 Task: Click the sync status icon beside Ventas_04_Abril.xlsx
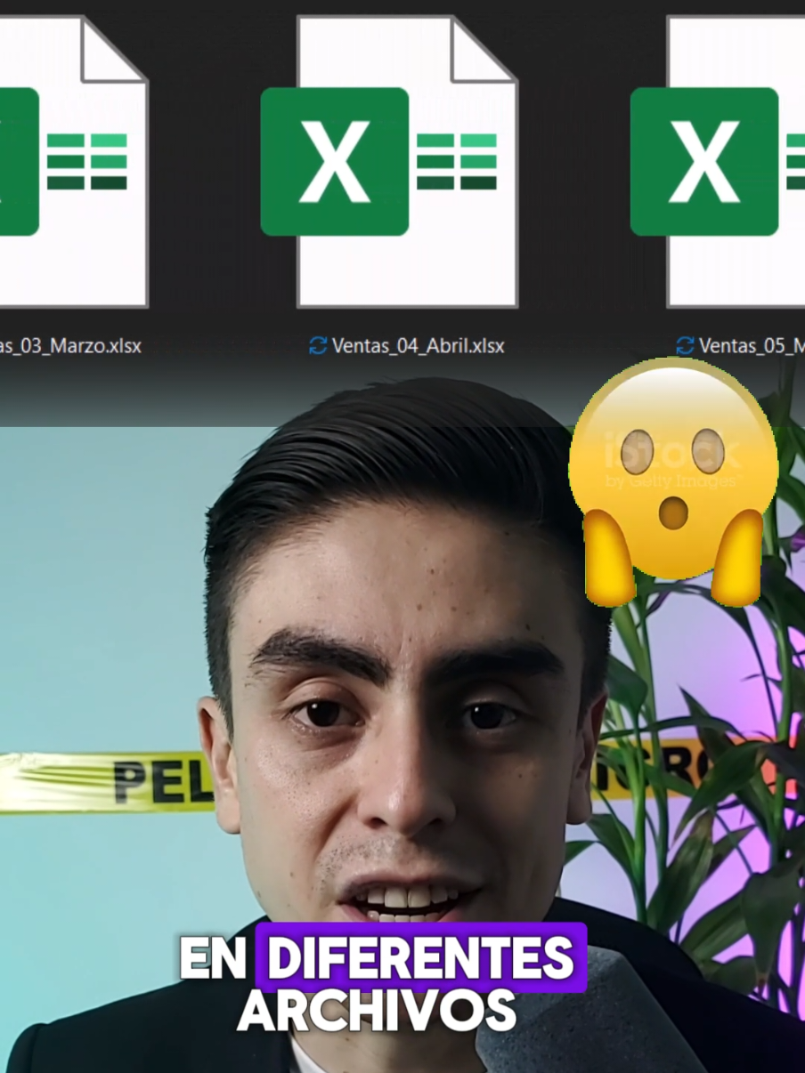pos(318,346)
